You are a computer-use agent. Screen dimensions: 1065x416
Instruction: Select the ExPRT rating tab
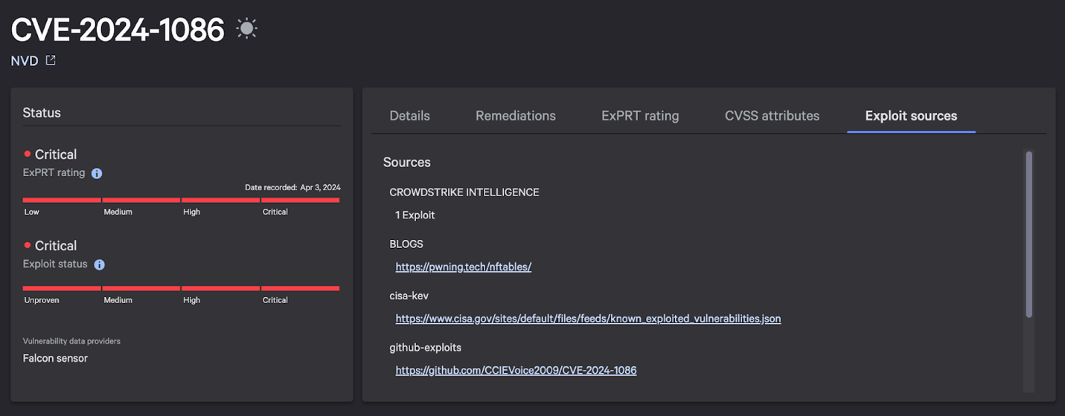point(640,116)
